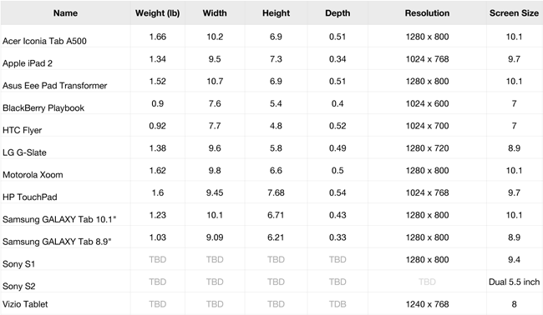Image resolution: width=543 pixels, height=315 pixels.
Task: Select the Depth column header
Action: (x=337, y=13)
